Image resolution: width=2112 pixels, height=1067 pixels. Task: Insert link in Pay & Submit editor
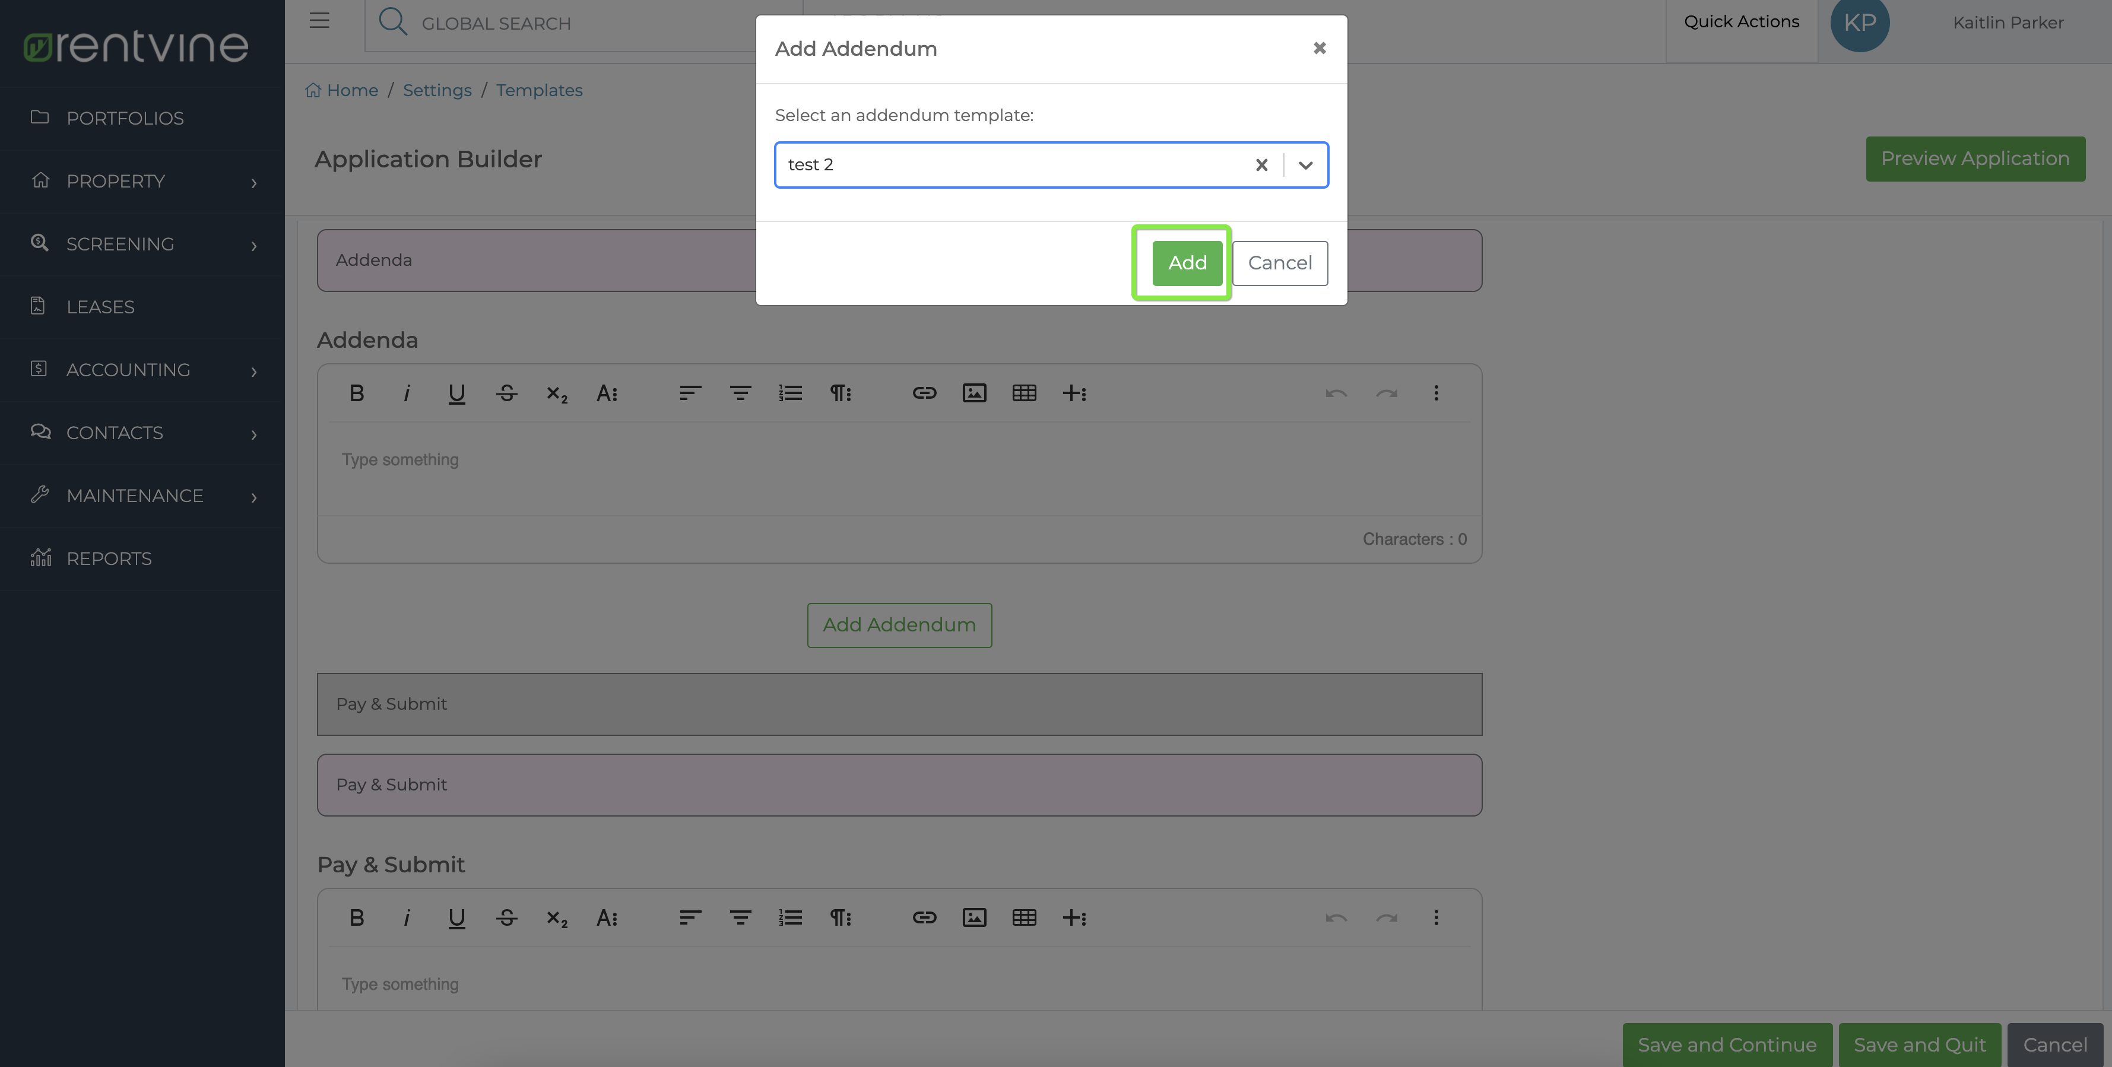tap(924, 918)
